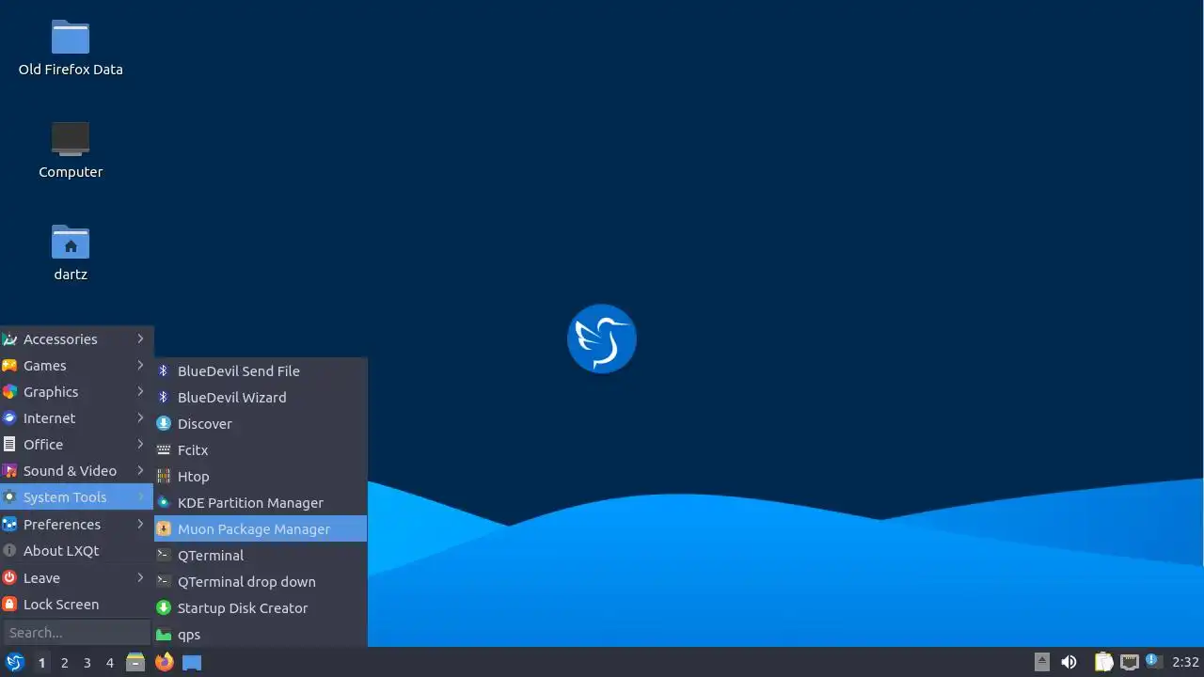Focus the menu Search field
The height and width of the screenshot is (677, 1204).
[x=76, y=632]
